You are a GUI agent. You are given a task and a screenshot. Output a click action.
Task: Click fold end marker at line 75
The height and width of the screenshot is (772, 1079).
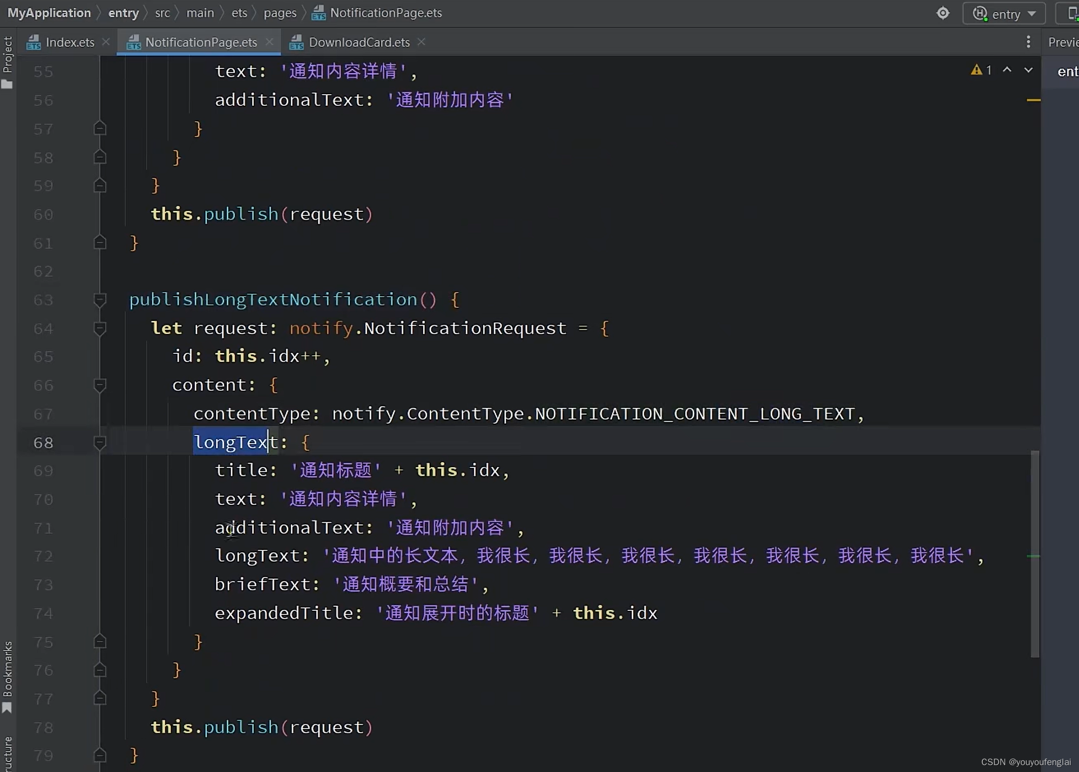coord(100,641)
